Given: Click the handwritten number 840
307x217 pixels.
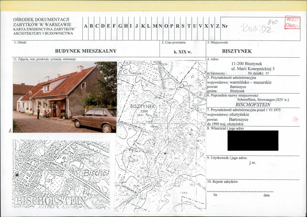Looking at the screenshot, I should [273, 22].
